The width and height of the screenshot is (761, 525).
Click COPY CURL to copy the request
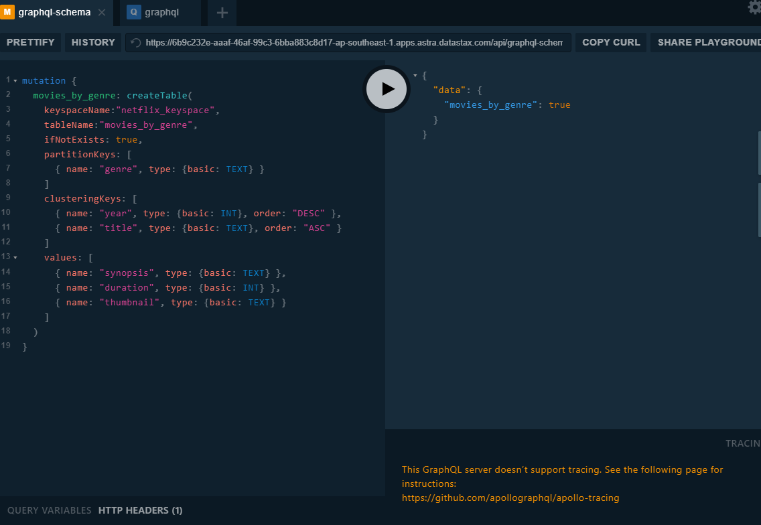(x=610, y=42)
